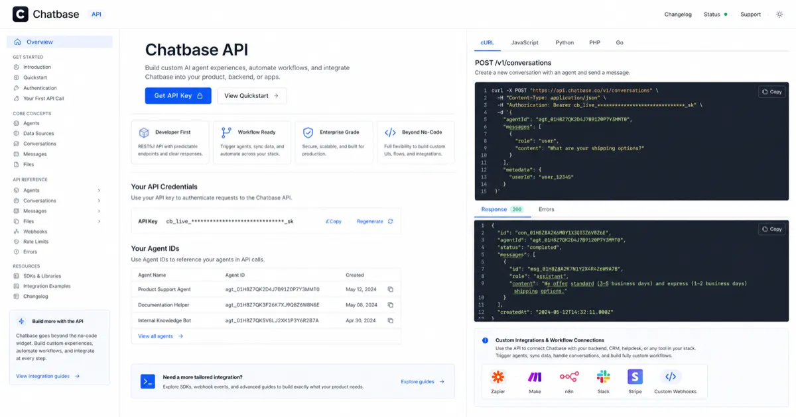
Task: Open the n8n integration icon
Action: click(x=569, y=377)
